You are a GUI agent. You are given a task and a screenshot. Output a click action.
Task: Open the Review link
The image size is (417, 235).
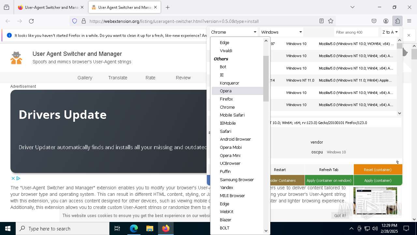(183, 78)
